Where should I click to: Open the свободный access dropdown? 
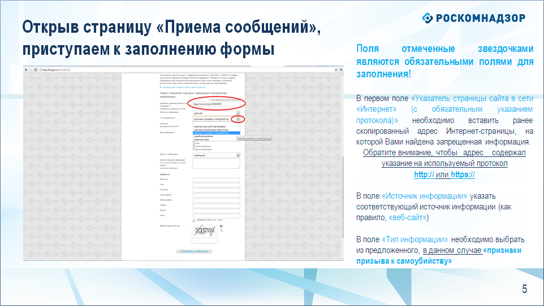217,155
